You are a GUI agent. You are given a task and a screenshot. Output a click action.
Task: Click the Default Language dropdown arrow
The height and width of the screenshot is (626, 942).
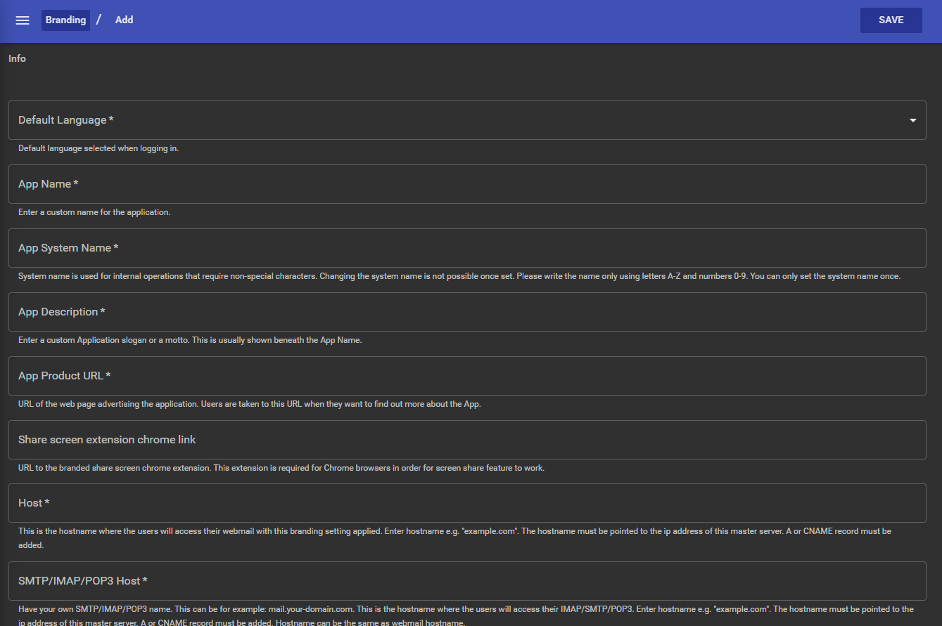tap(912, 120)
